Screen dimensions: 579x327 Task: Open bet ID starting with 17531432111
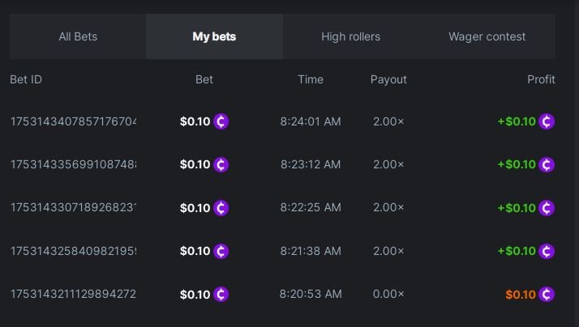pos(73,295)
